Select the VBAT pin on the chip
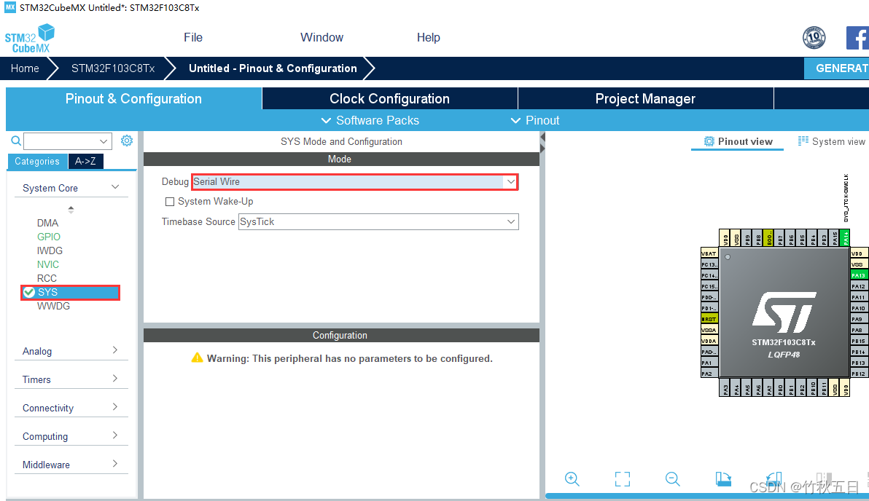 coord(709,253)
